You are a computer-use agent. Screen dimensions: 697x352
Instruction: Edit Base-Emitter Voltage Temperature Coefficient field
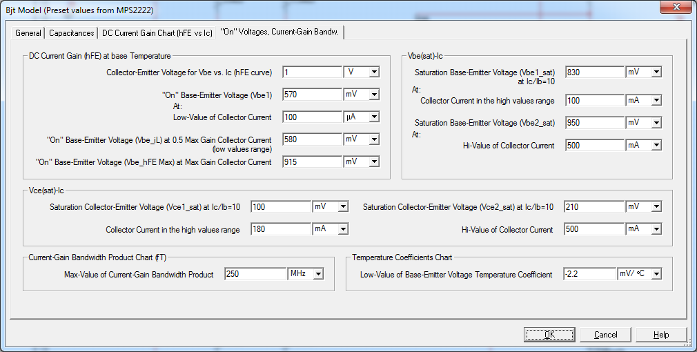click(590, 274)
